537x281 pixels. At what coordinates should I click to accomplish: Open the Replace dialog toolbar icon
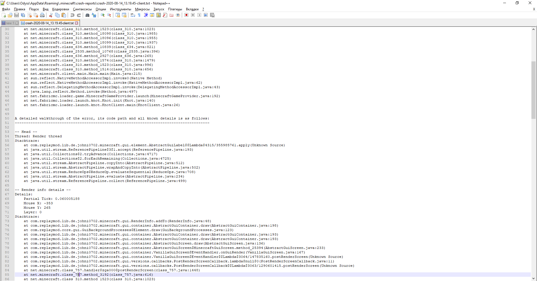coord(94,15)
